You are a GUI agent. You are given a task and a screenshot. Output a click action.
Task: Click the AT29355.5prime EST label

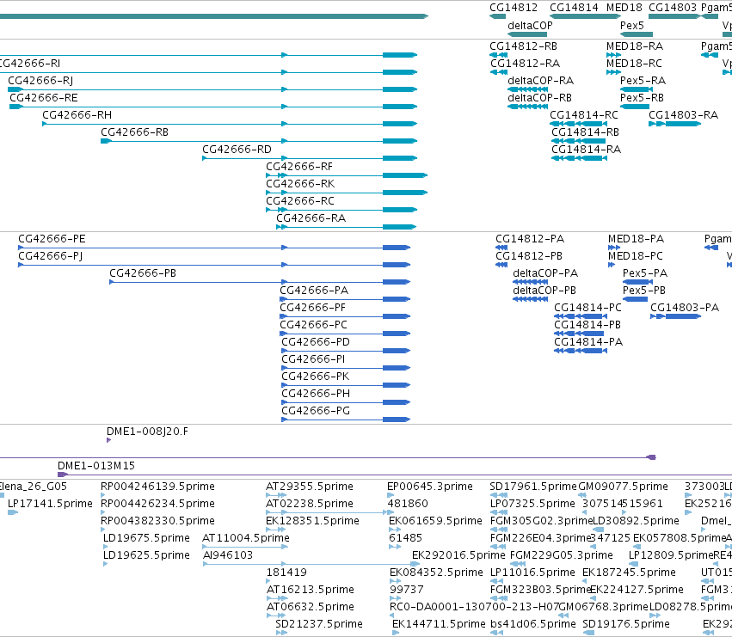(310, 487)
